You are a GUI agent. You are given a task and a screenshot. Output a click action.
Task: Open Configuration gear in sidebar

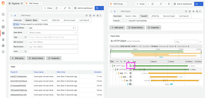pos(3,46)
